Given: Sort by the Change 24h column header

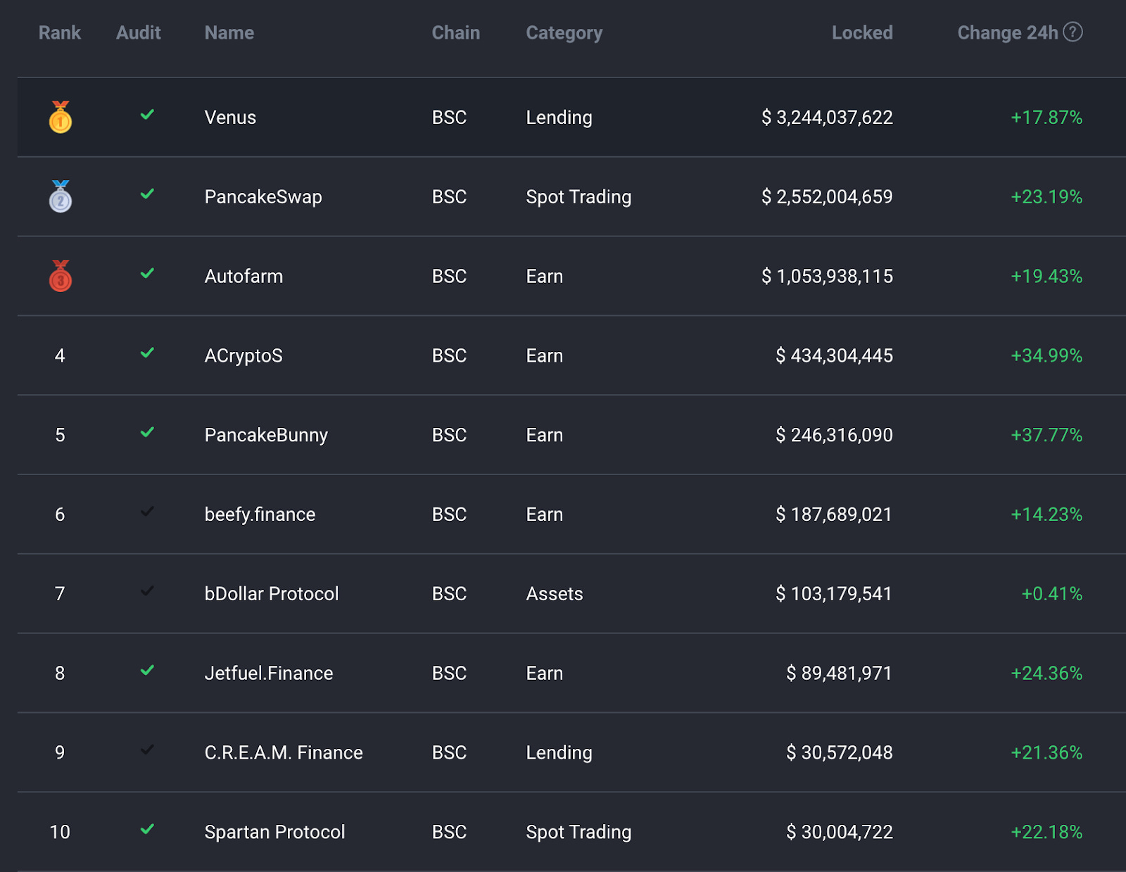Looking at the screenshot, I should point(1008,33).
